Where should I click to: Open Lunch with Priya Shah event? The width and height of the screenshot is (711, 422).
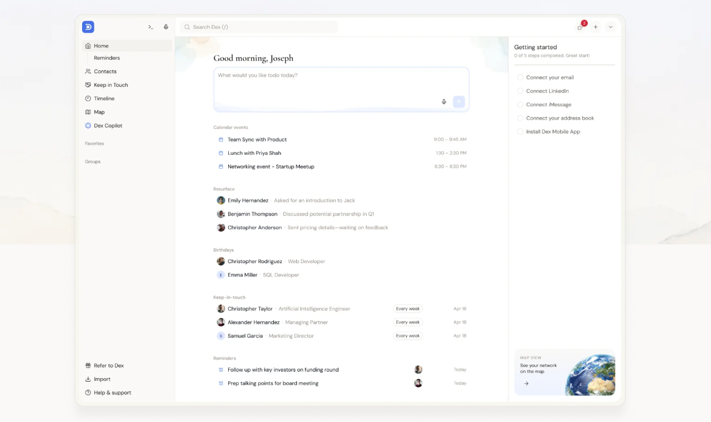click(x=341, y=153)
